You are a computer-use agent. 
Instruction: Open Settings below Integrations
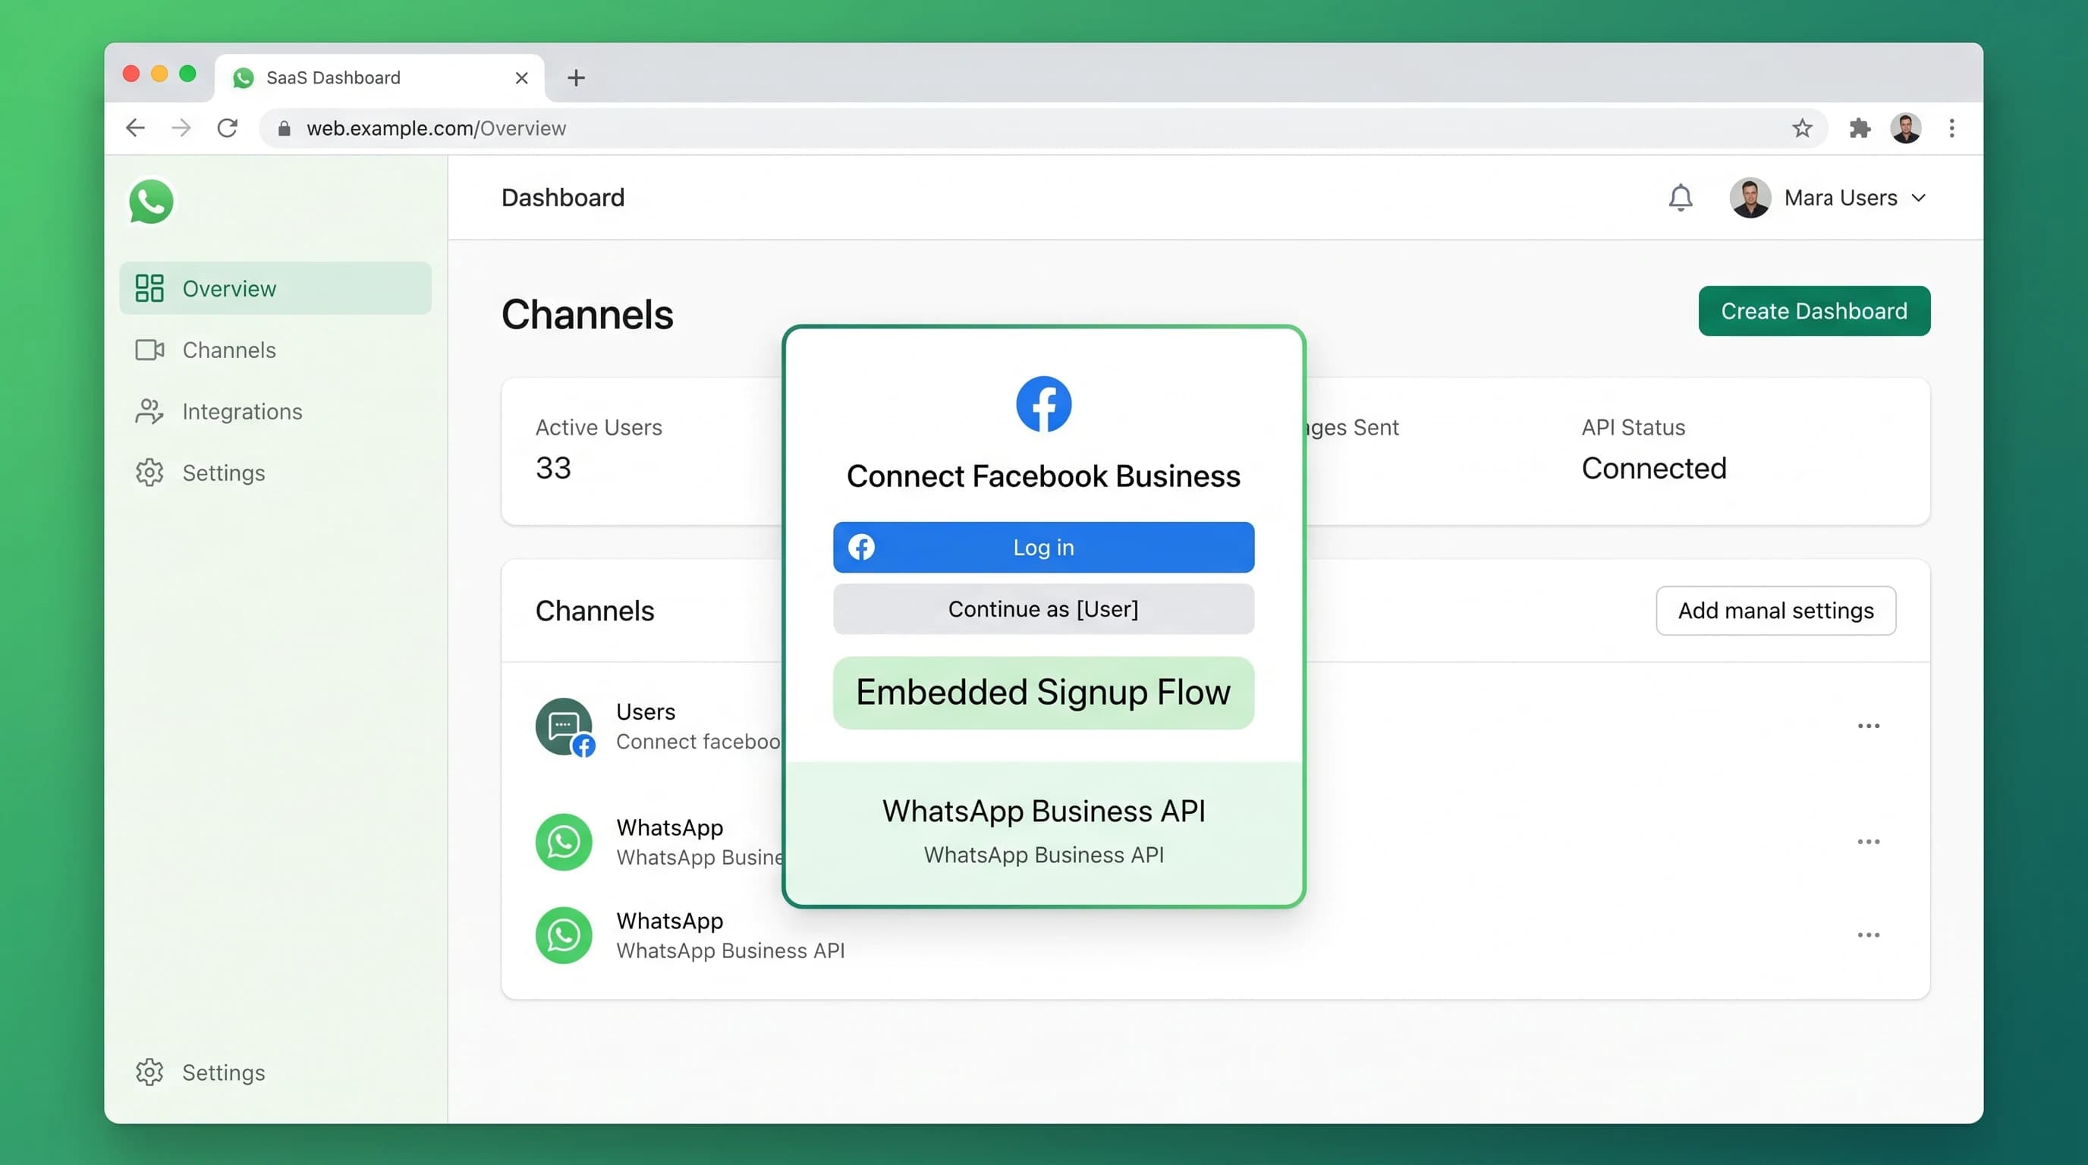[x=275, y=473]
